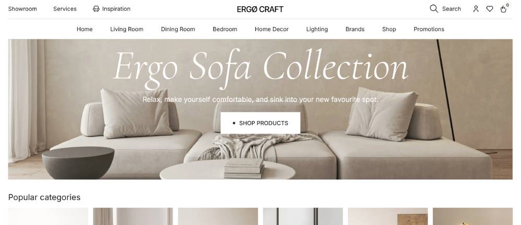Select Lighting in the navigation bar
The image size is (521, 225).
coord(317,29)
